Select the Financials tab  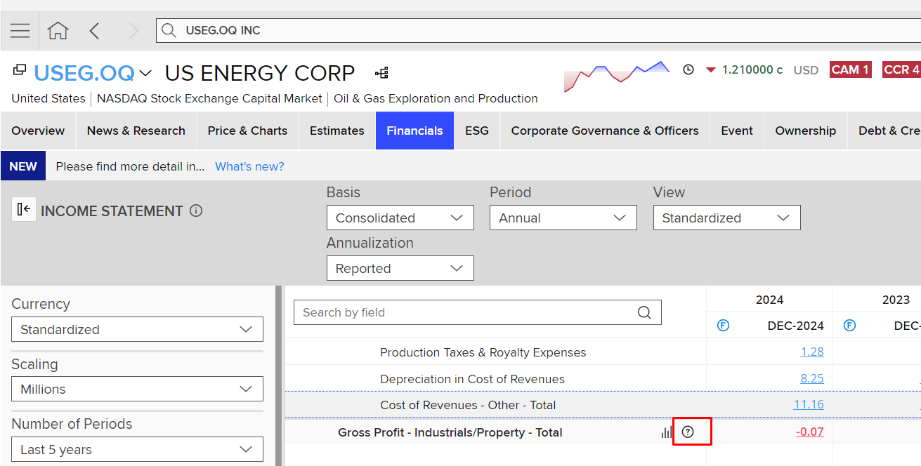coord(414,131)
